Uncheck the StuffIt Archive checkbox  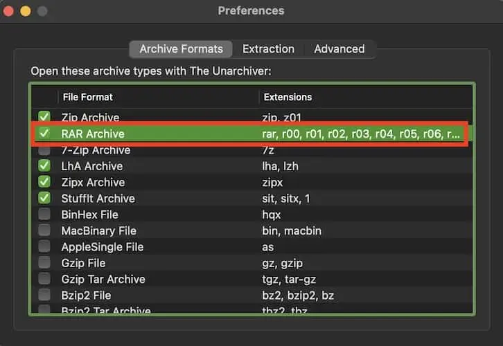click(44, 198)
